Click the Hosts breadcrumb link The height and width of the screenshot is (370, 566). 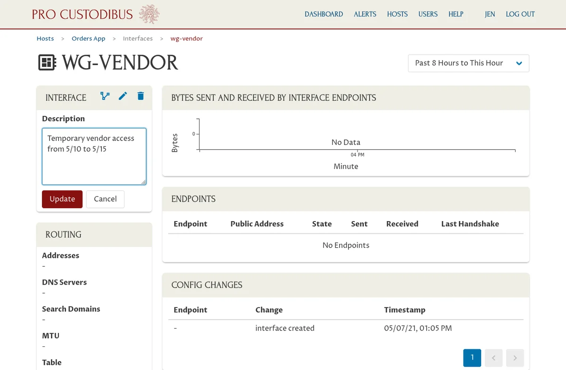pyautogui.click(x=45, y=39)
